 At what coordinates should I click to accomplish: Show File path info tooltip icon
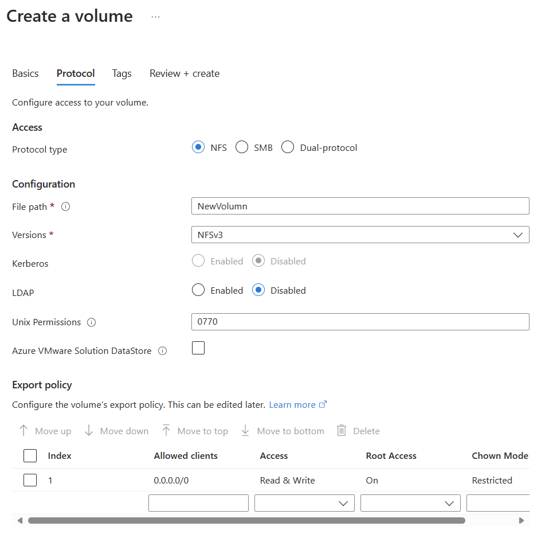pos(66,206)
